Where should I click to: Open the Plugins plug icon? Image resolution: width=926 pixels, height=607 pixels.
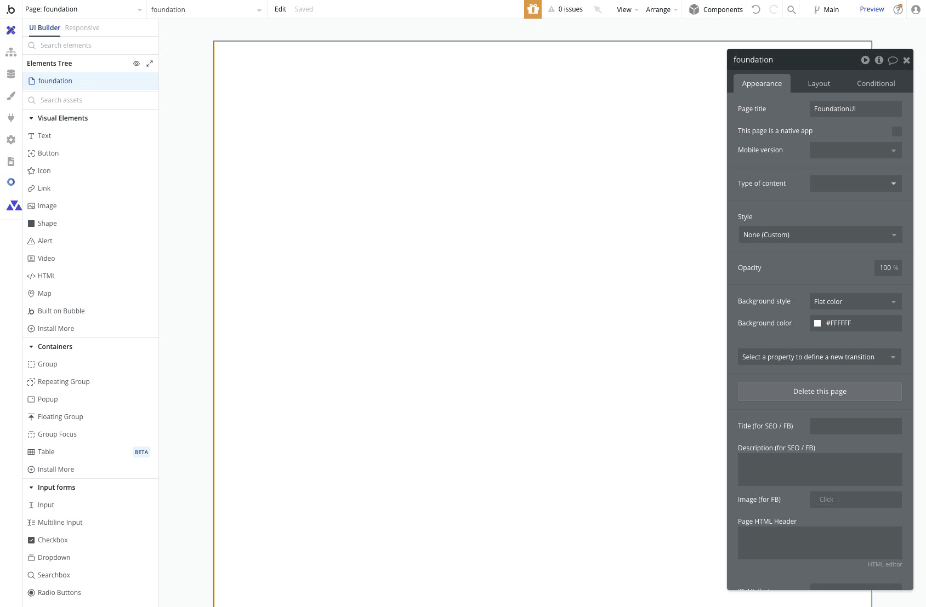[x=10, y=118]
